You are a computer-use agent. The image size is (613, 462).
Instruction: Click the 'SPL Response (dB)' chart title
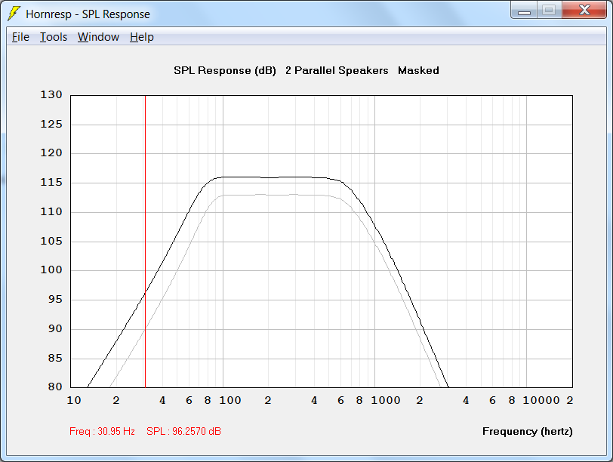point(225,71)
